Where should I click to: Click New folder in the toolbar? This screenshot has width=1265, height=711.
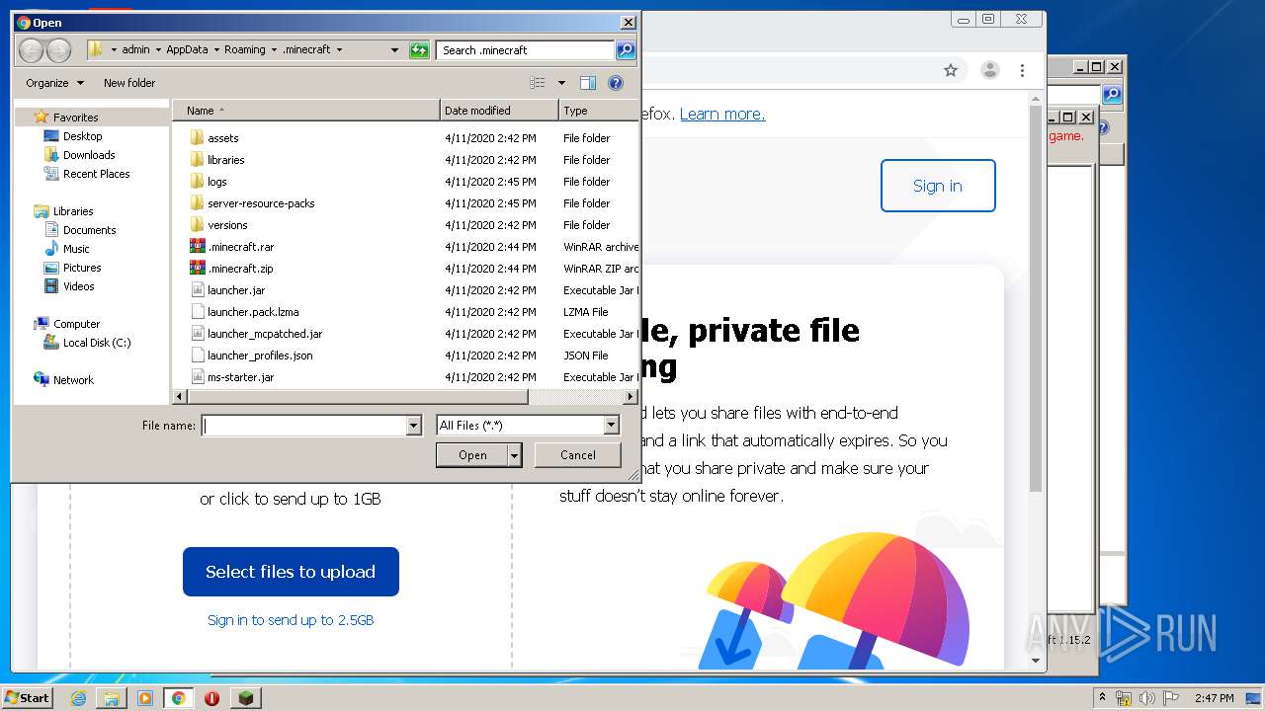tap(129, 83)
